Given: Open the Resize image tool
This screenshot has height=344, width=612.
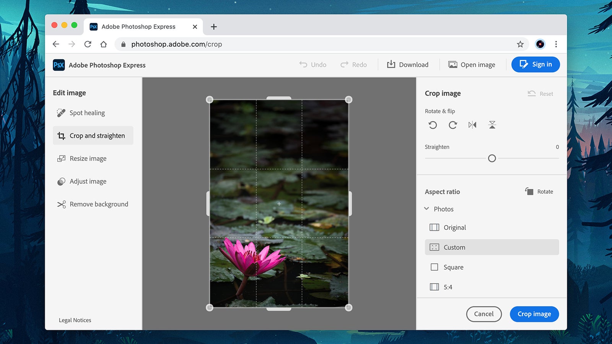Looking at the screenshot, I should pos(88,158).
